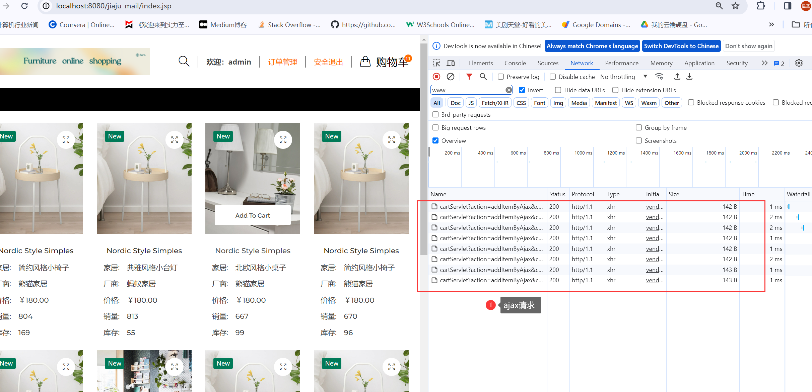The image size is (812, 392).
Task: Export HAR file with download icon
Action: coord(689,77)
